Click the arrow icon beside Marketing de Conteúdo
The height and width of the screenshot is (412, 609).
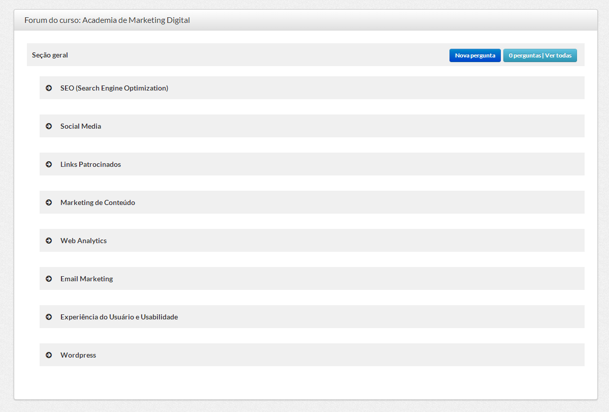coord(49,202)
